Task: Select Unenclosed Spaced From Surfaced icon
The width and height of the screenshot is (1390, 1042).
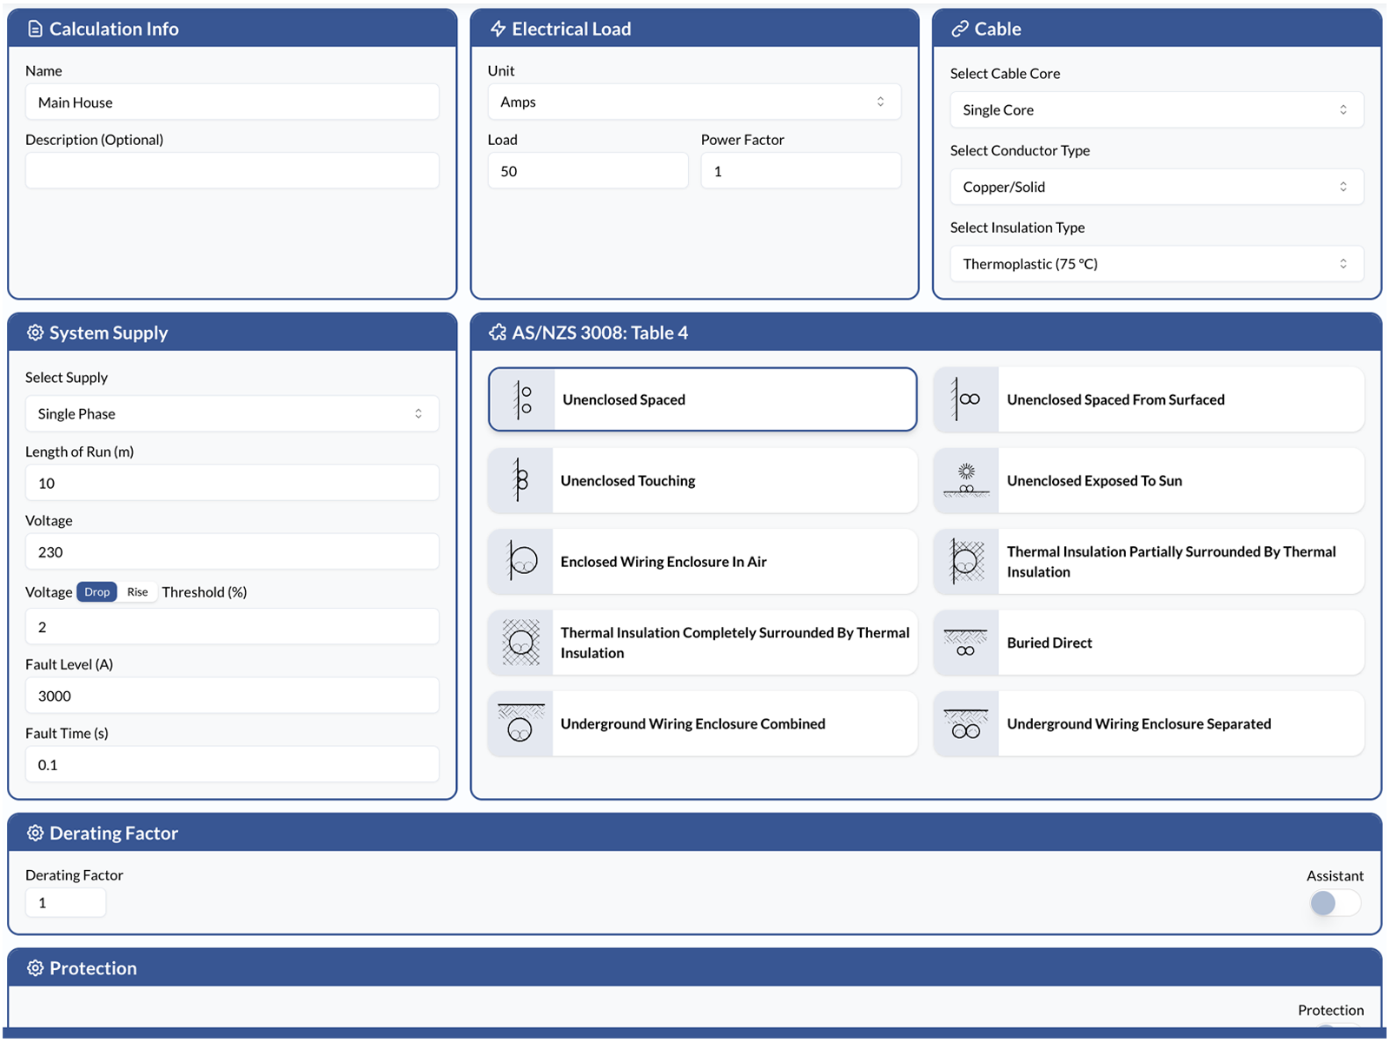Action: click(x=966, y=400)
